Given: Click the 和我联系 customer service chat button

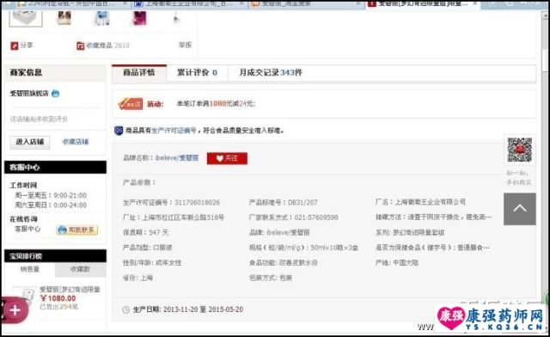Looking at the screenshot, I should pos(76,230).
